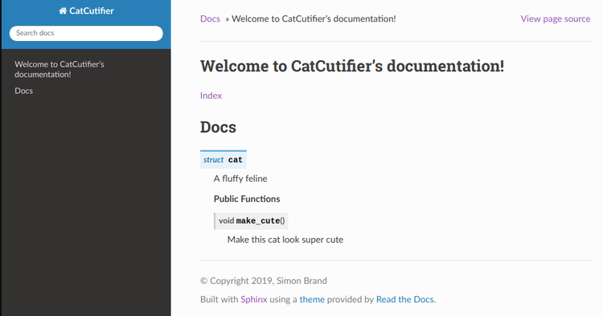603x316 pixels.
Task: Open the Read the Docs footer link
Action: (405, 299)
